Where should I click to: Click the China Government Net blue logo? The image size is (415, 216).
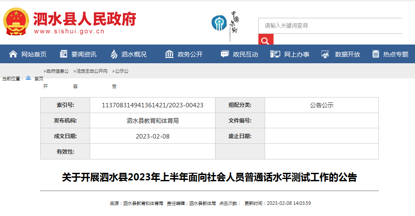tap(219, 22)
